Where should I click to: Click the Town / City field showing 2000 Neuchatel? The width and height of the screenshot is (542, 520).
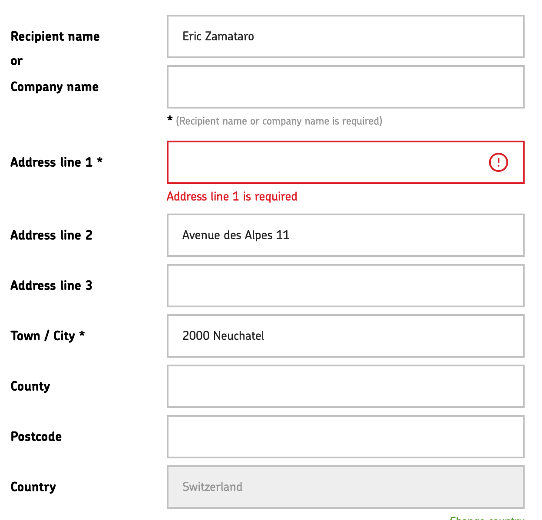(x=346, y=336)
